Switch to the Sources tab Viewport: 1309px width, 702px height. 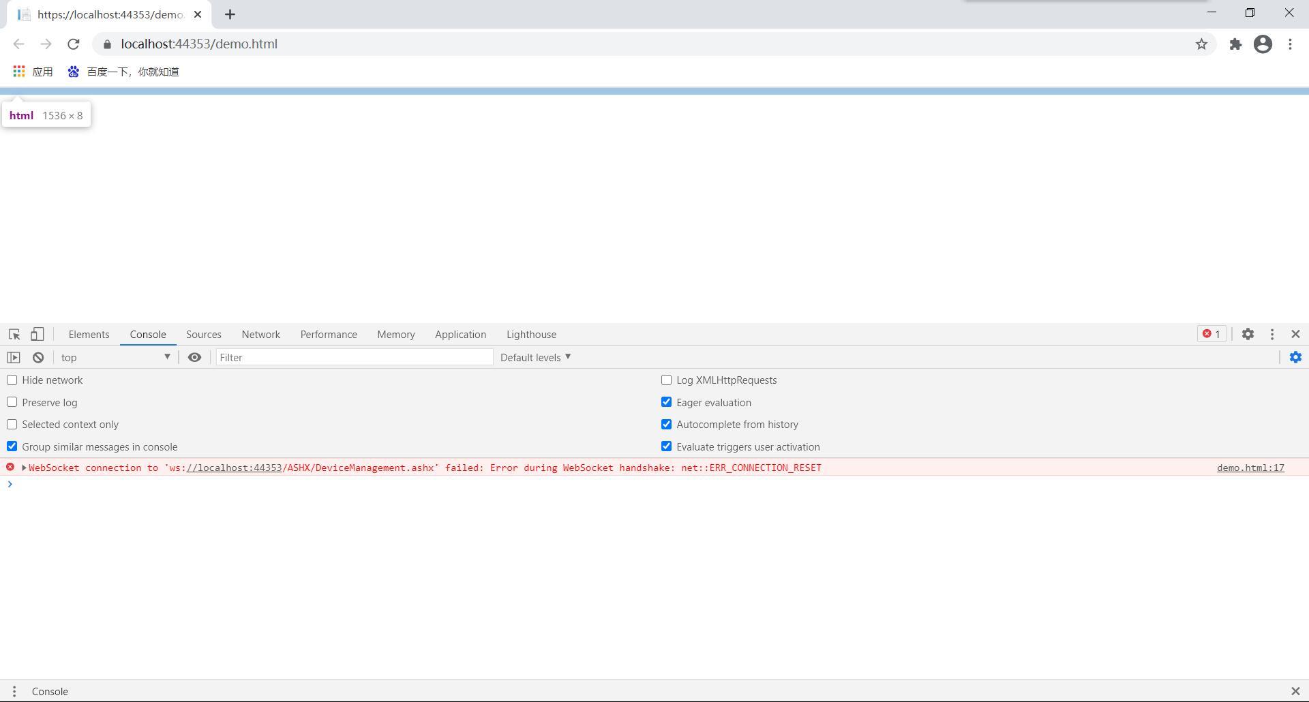pyautogui.click(x=203, y=335)
